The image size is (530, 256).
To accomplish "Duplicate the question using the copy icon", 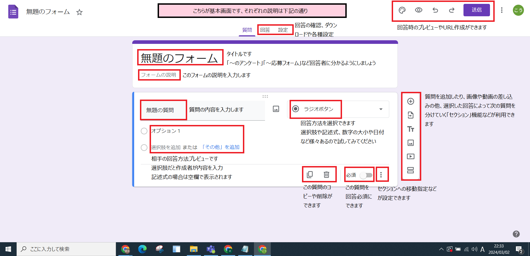I will click(x=310, y=174).
